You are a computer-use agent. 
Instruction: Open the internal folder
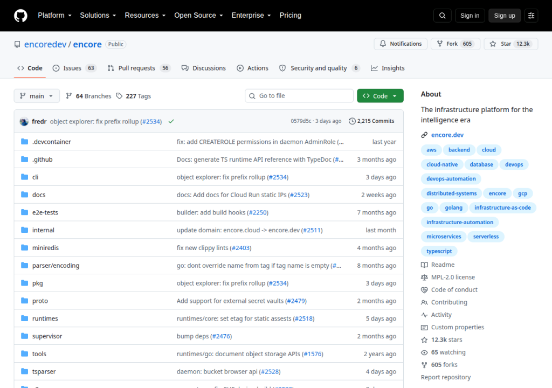pos(43,230)
